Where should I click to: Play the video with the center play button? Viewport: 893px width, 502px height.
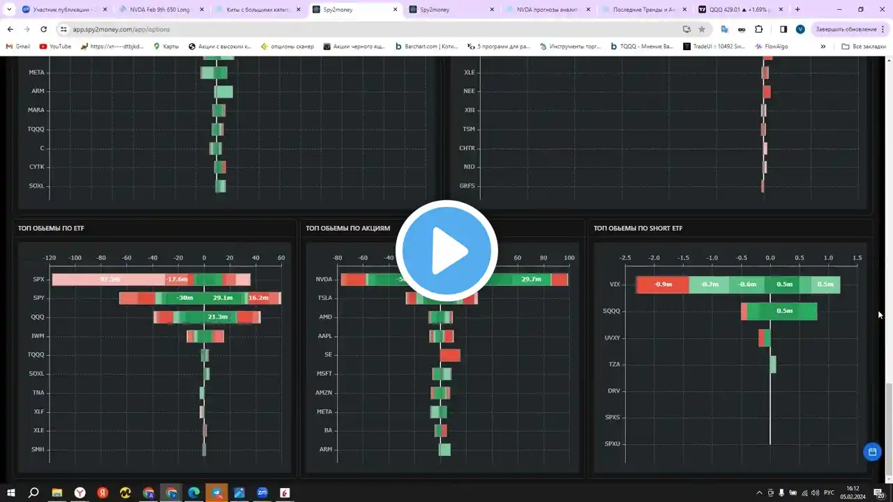(x=446, y=251)
